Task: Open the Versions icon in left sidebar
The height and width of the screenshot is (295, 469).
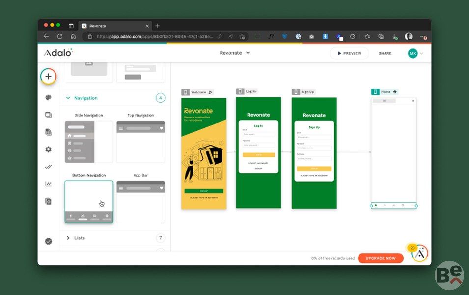Action: (48, 201)
